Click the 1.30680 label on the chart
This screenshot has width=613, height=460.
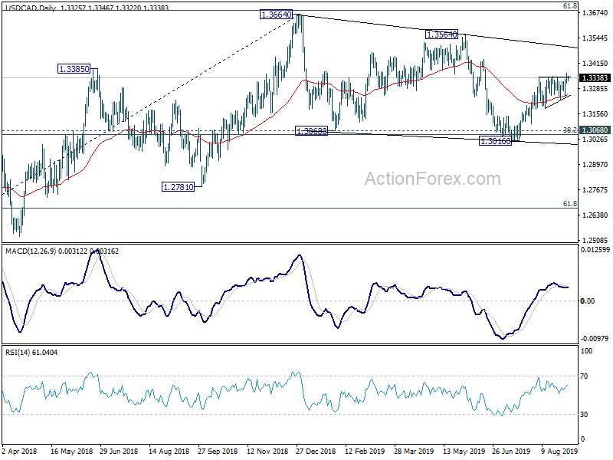311,131
